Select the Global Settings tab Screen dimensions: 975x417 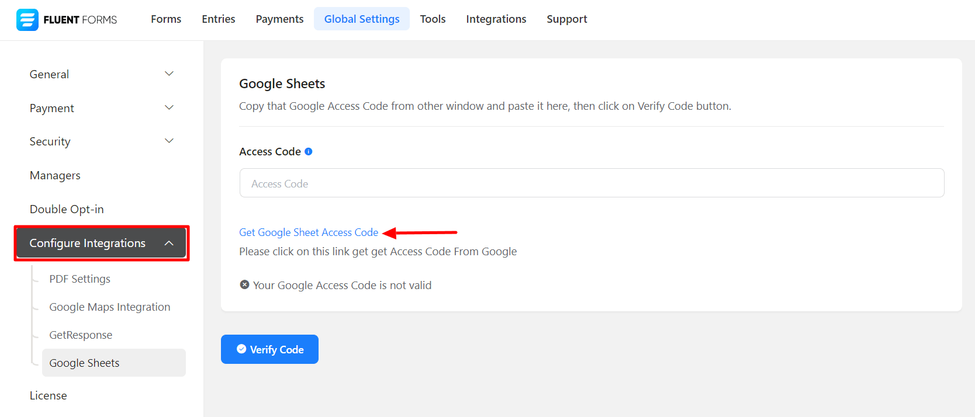[362, 19]
